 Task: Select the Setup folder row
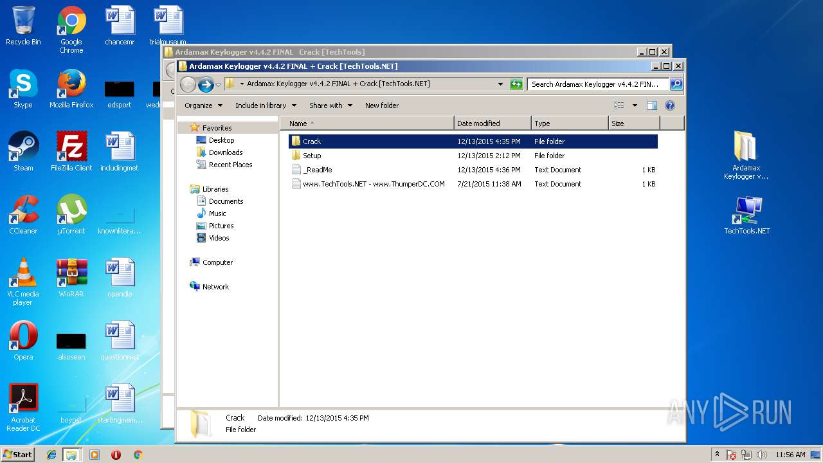point(473,156)
